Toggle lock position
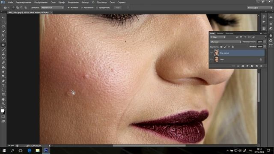Screen dimensions: 274x154 229,47
